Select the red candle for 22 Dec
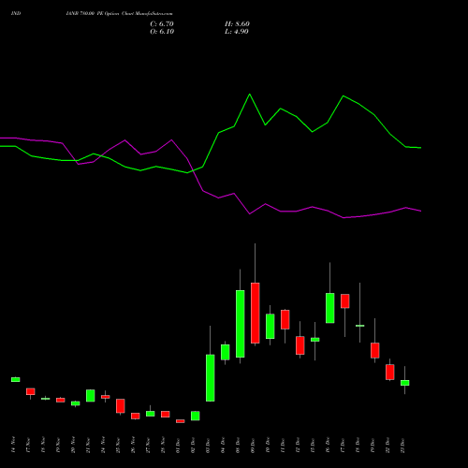This screenshot has width=468, height=468. (x=390, y=372)
